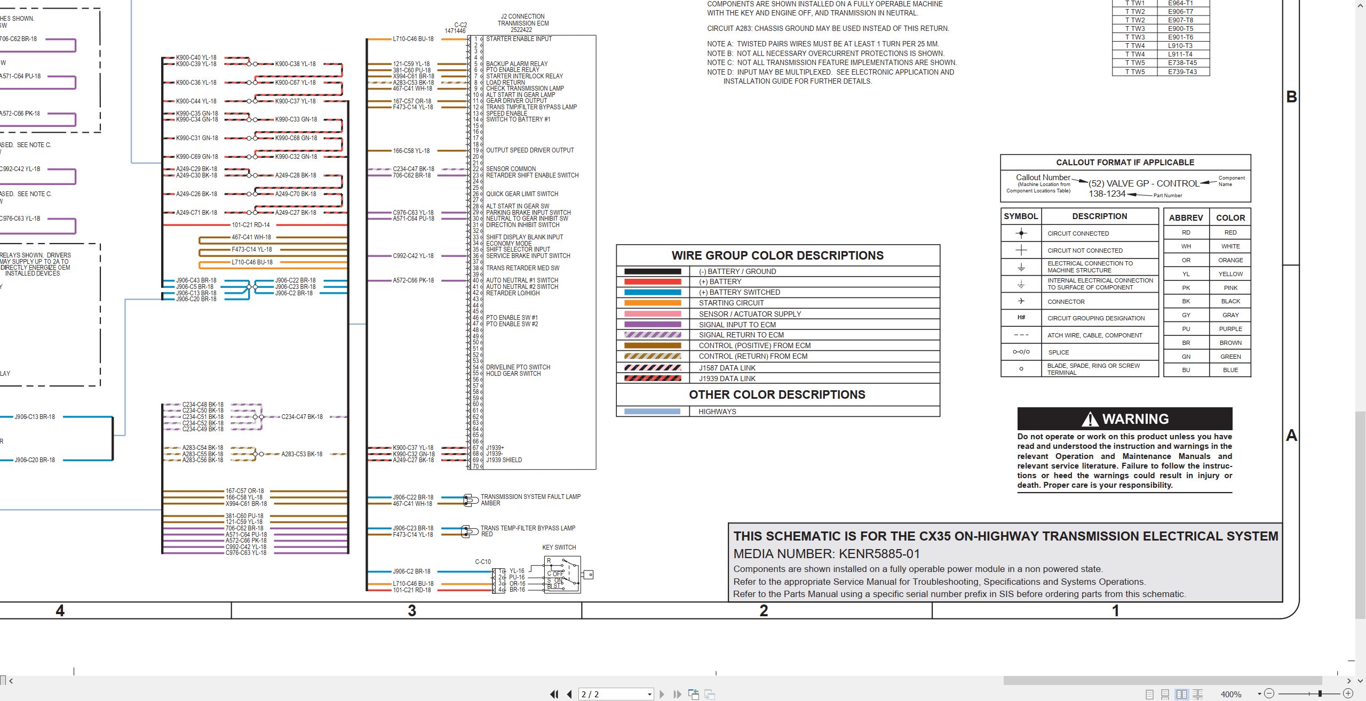The height and width of the screenshot is (701, 1366).
Task: Open the 400% zoom level dropdown
Action: (1259, 694)
